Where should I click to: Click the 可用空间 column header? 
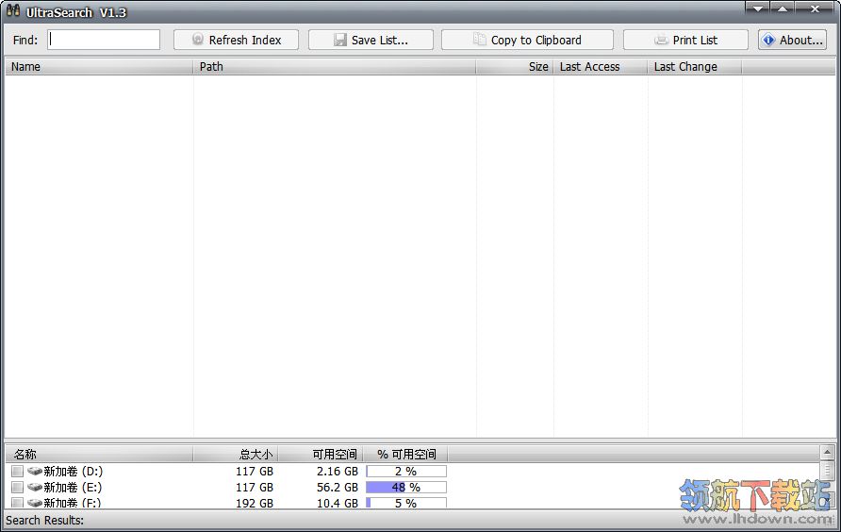coord(321,454)
